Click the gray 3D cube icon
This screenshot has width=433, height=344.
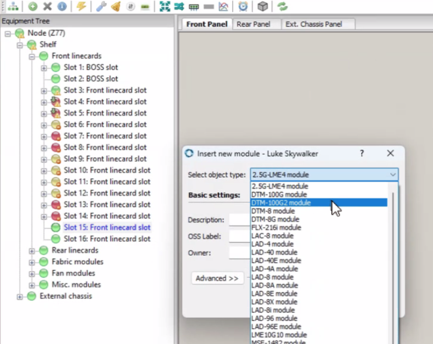[x=263, y=7]
